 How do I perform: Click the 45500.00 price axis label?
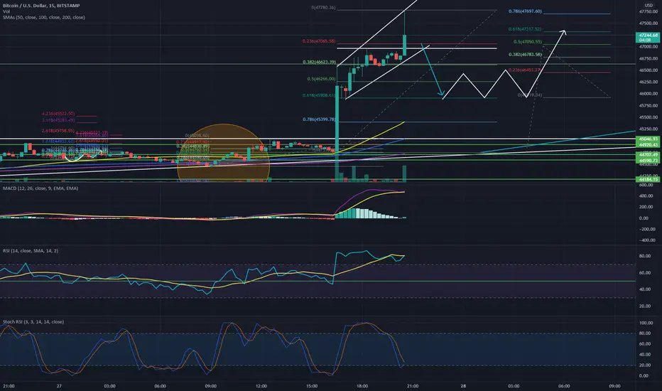pyautogui.click(x=648, y=117)
